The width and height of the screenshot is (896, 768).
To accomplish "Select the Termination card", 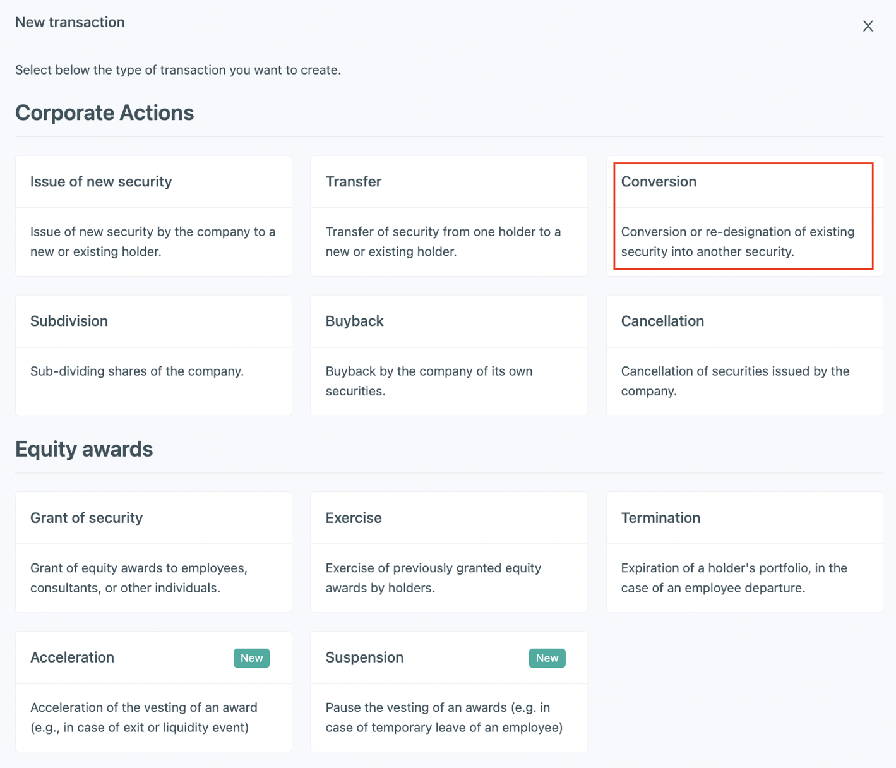I will tap(744, 551).
